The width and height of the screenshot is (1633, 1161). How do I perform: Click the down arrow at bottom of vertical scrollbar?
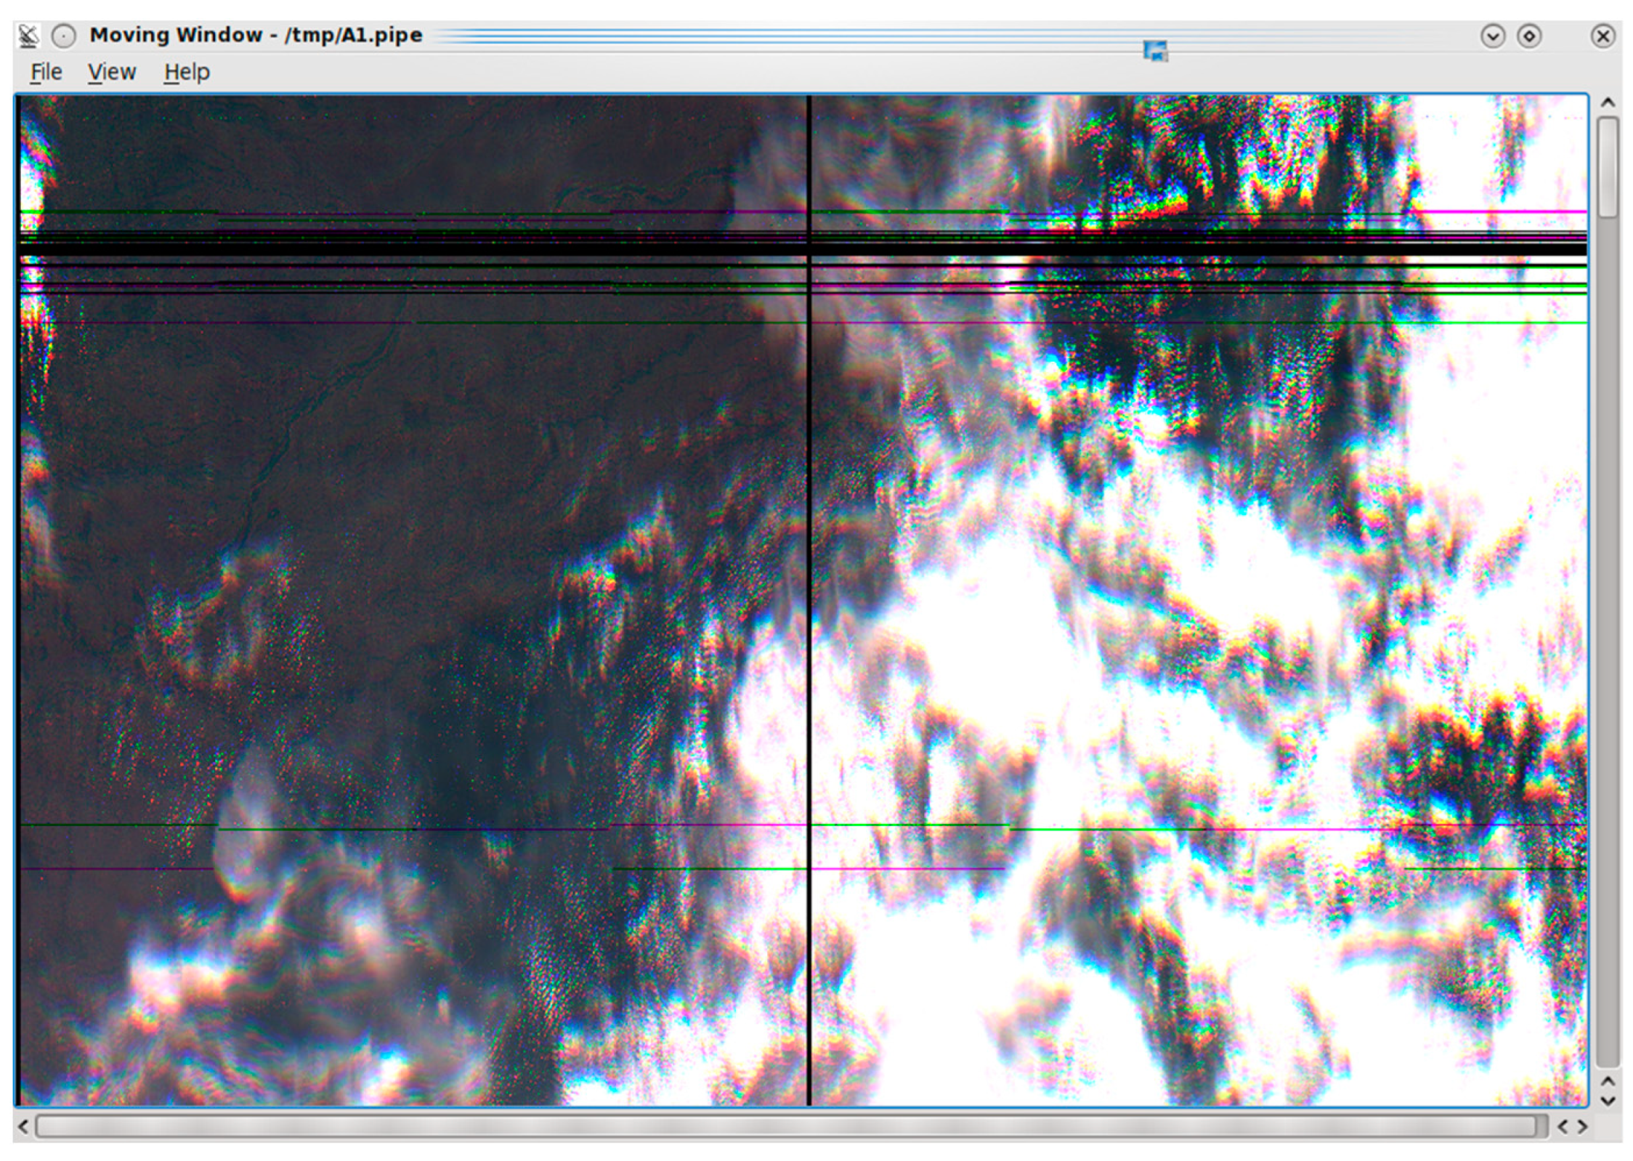click(x=1608, y=1101)
